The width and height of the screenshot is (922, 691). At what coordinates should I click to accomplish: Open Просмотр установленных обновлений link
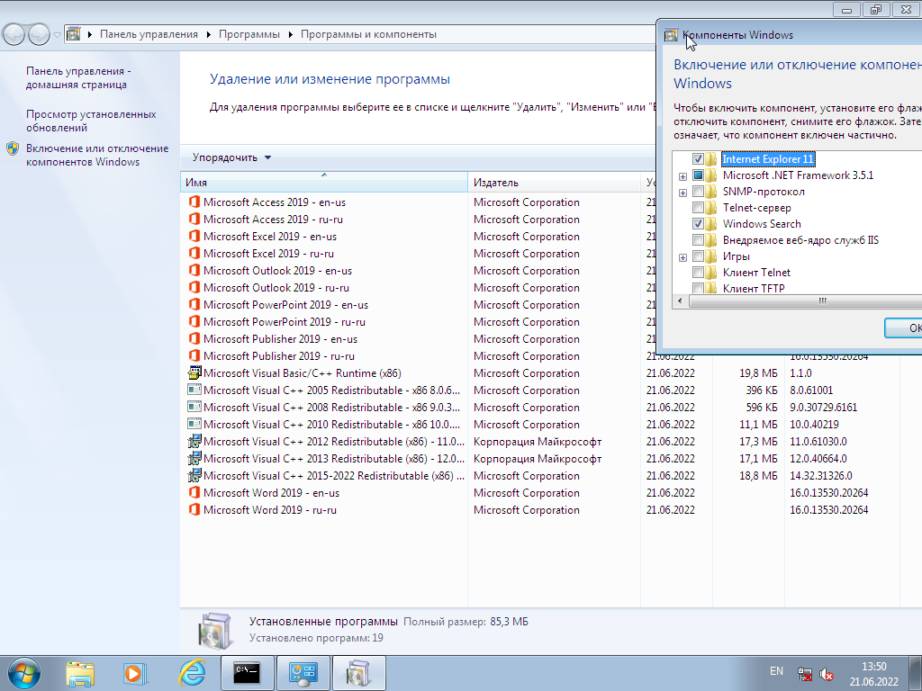(91, 121)
